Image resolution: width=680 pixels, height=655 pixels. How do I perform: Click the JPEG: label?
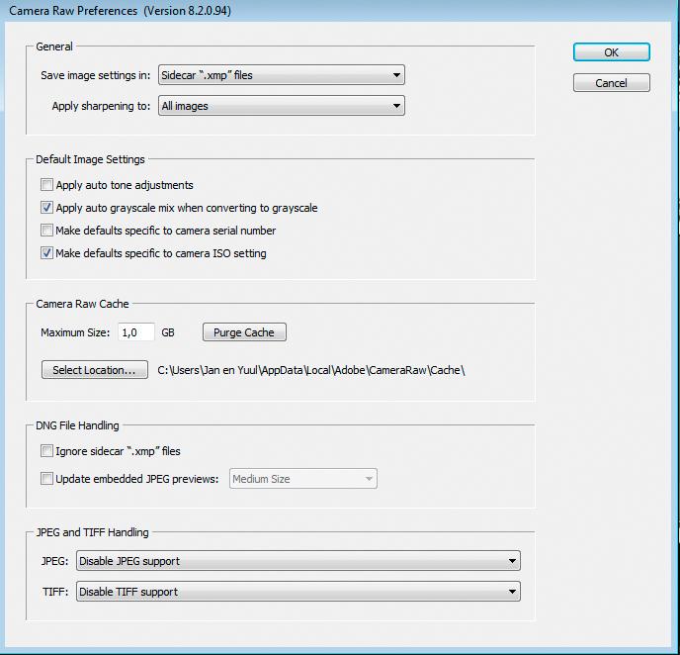pyautogui.click(x=54, y=561)
